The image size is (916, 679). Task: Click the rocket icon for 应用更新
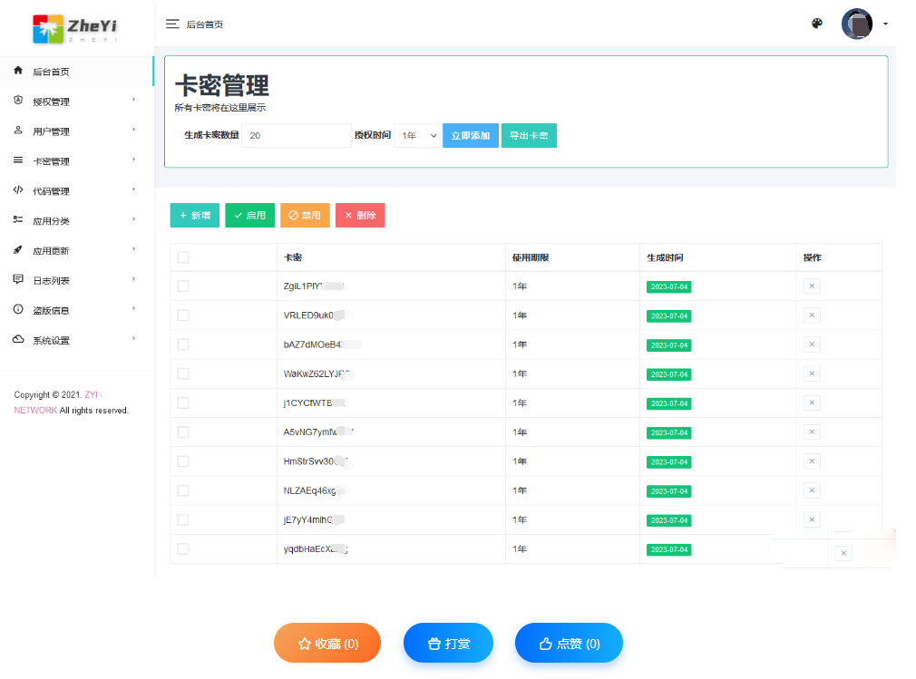click(18, 250)
